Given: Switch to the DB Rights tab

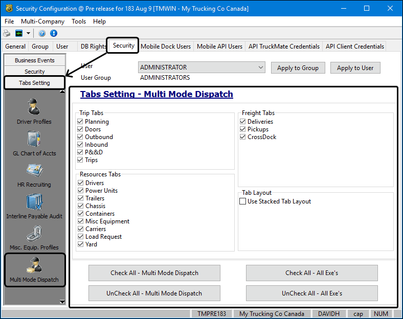Looking at the screenshot, I should 93,47.
